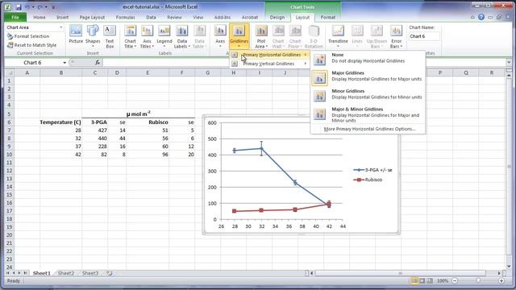Customize Quick Access Toolbar dropdown

point(53,7)
